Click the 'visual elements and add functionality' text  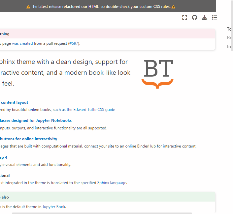click(38, 165)
